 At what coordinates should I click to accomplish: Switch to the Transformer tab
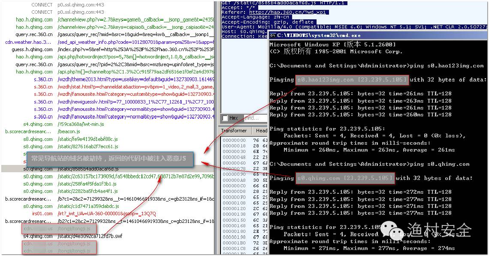234,131
